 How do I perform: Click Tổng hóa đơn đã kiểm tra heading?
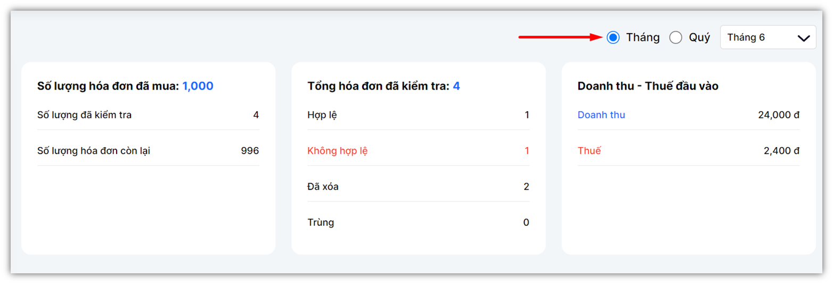[x=378, y=86]
